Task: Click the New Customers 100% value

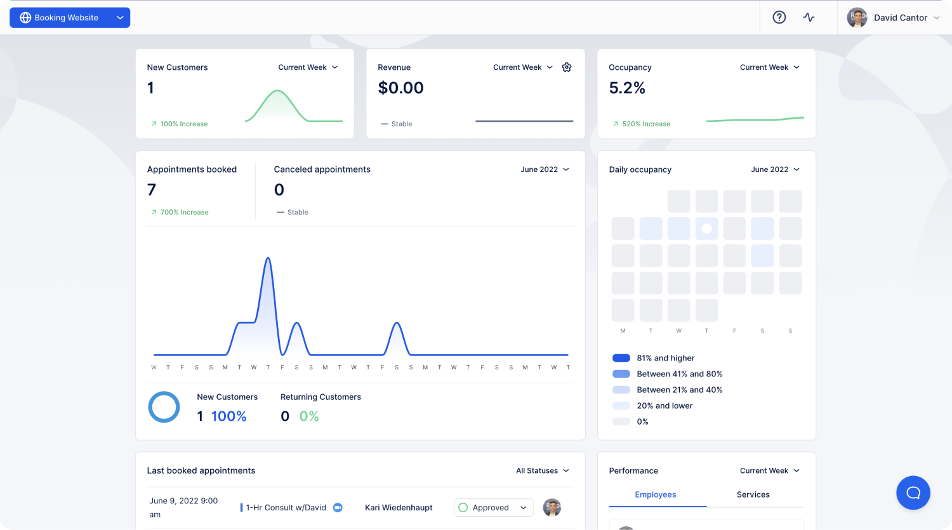Action: click(x=228, y=416)
